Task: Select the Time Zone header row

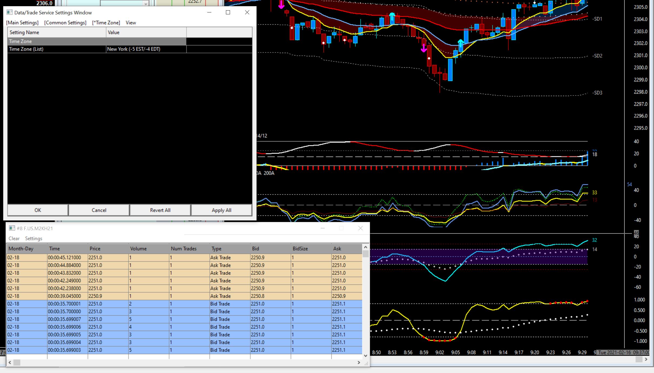Action: (x=97, y=41)
